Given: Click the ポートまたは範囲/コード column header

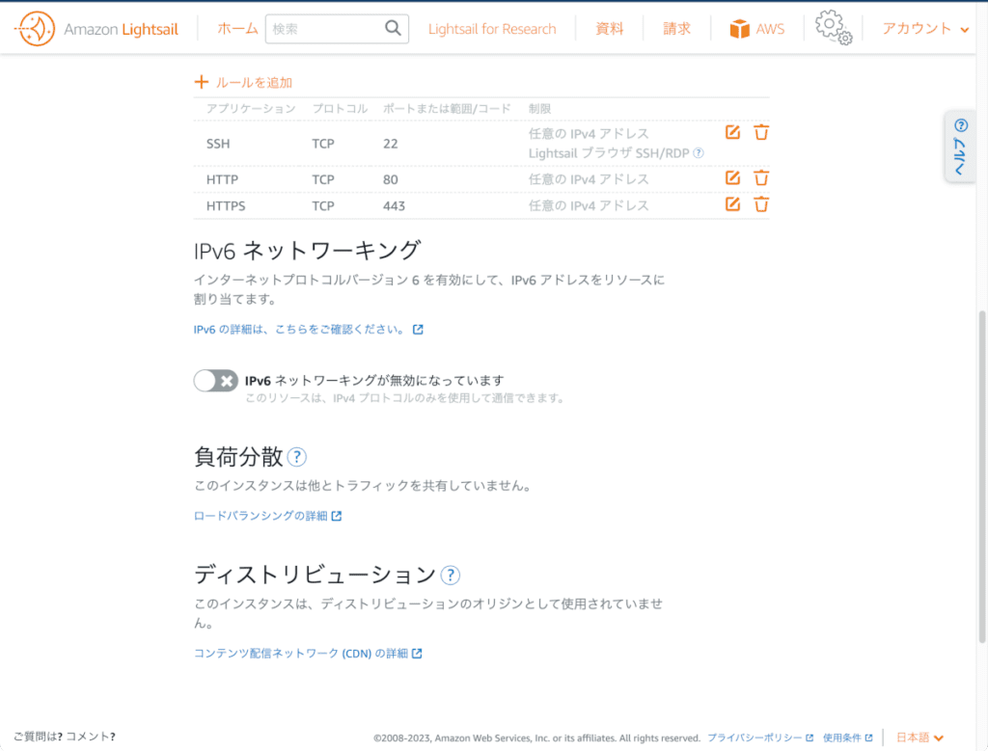Looking at the screenshot, I should coord(447,108).
